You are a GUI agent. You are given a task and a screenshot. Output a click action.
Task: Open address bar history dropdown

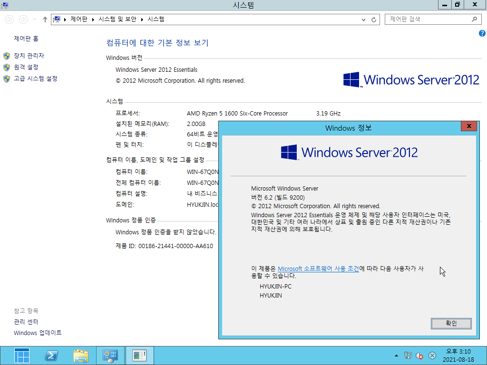pyautogui.click(x=363, y=19)
